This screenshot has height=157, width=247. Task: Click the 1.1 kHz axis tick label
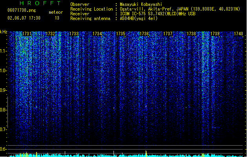point(4,51)
